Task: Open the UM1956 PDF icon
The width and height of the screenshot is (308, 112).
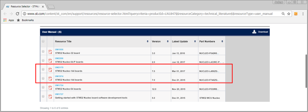Action: [x=50, y=52]
